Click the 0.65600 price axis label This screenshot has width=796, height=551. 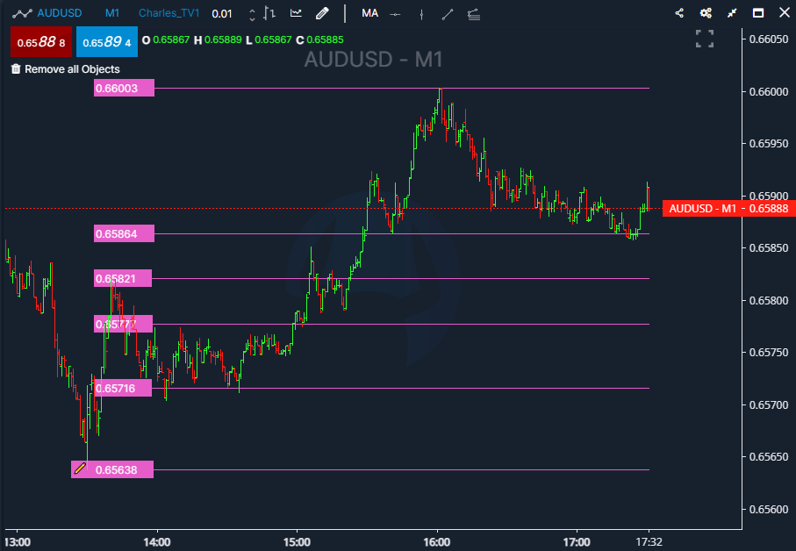pyautogui.click(x=769, y=510)
